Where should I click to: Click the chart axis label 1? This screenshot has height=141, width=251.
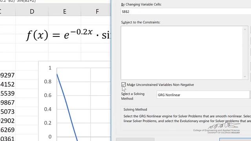click(50, 68)
